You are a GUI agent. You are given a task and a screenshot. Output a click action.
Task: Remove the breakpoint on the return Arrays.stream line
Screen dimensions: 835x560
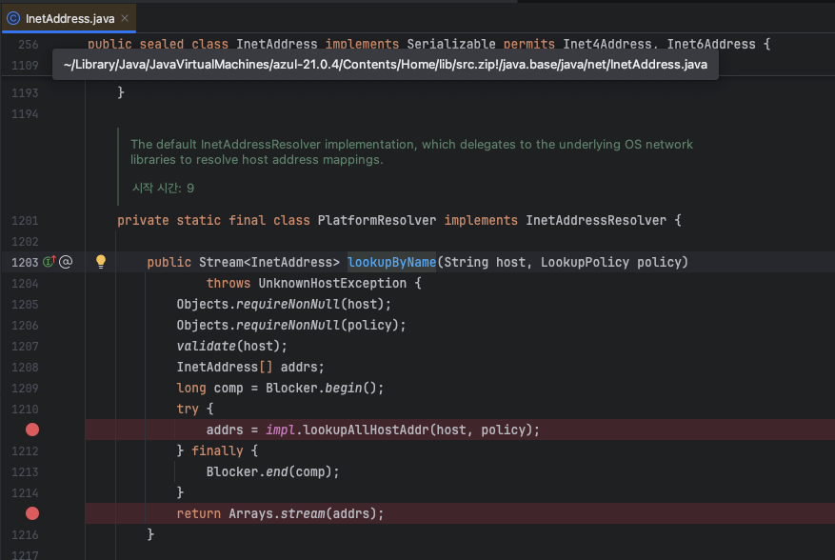click(32, 513)
